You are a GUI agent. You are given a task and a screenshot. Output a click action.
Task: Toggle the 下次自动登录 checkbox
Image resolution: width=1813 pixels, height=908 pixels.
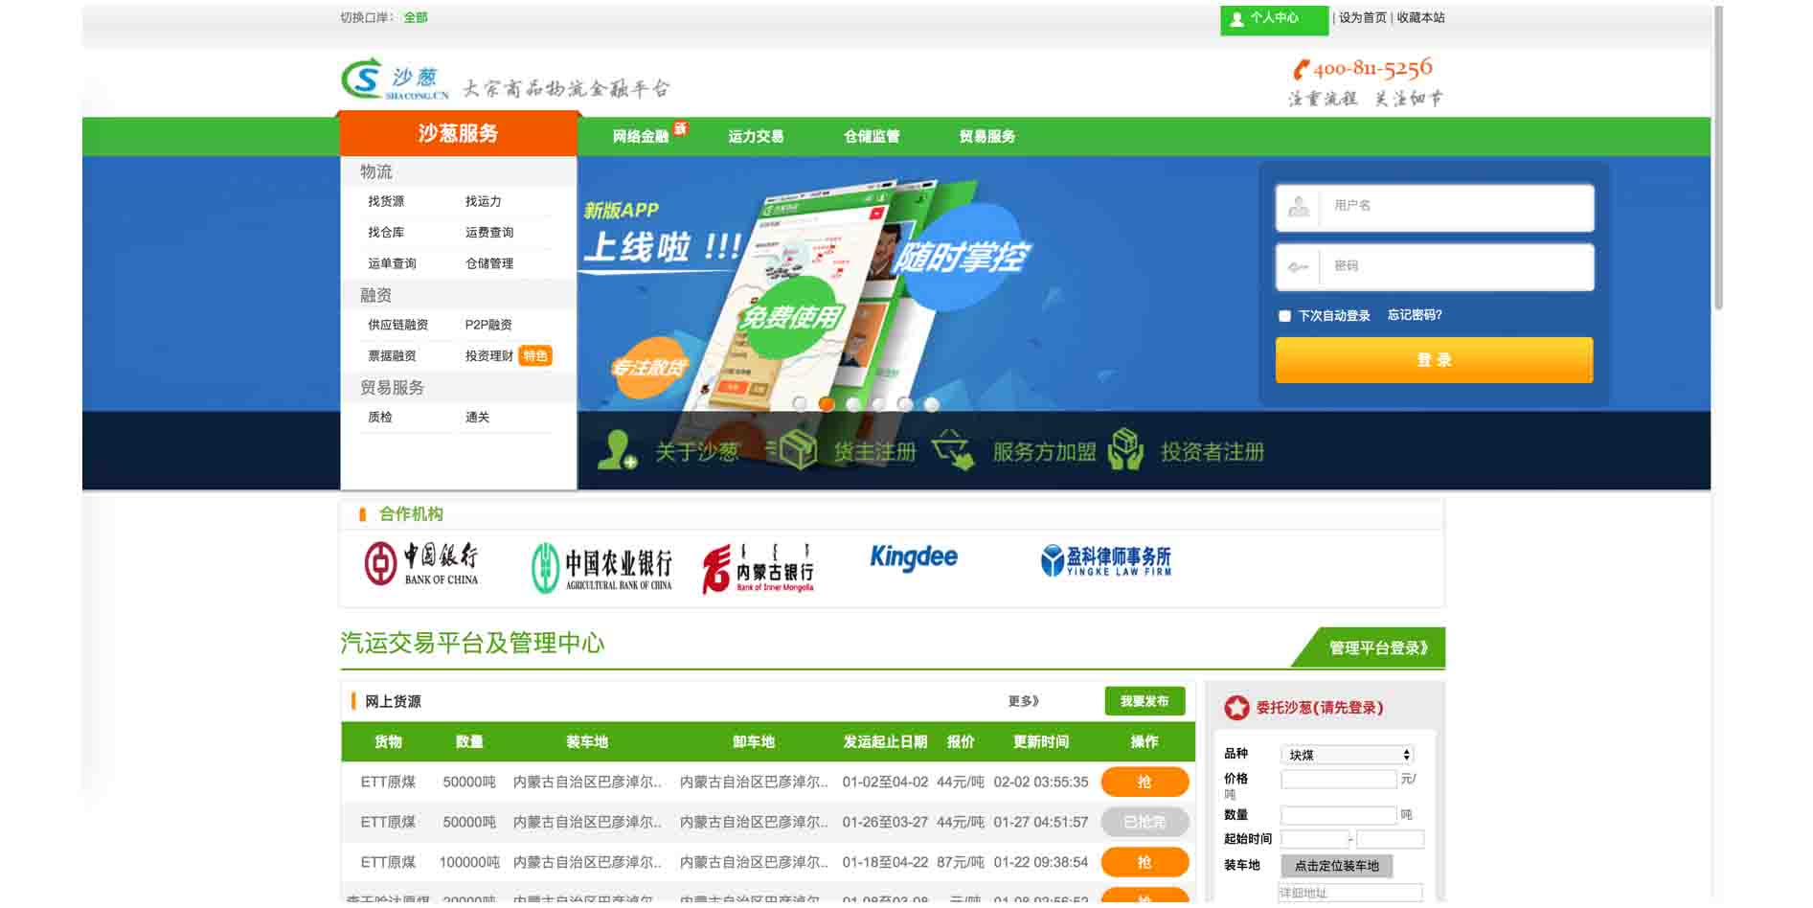click(1284, 316)
